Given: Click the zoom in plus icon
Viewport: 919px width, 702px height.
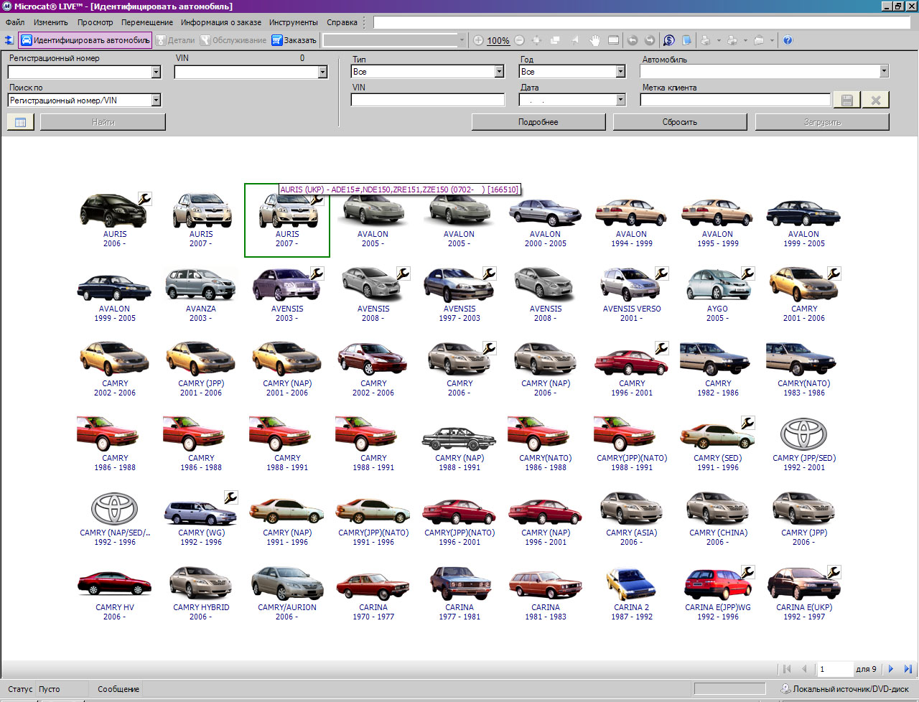Looking at the screenshot, I should coord(478,40).
